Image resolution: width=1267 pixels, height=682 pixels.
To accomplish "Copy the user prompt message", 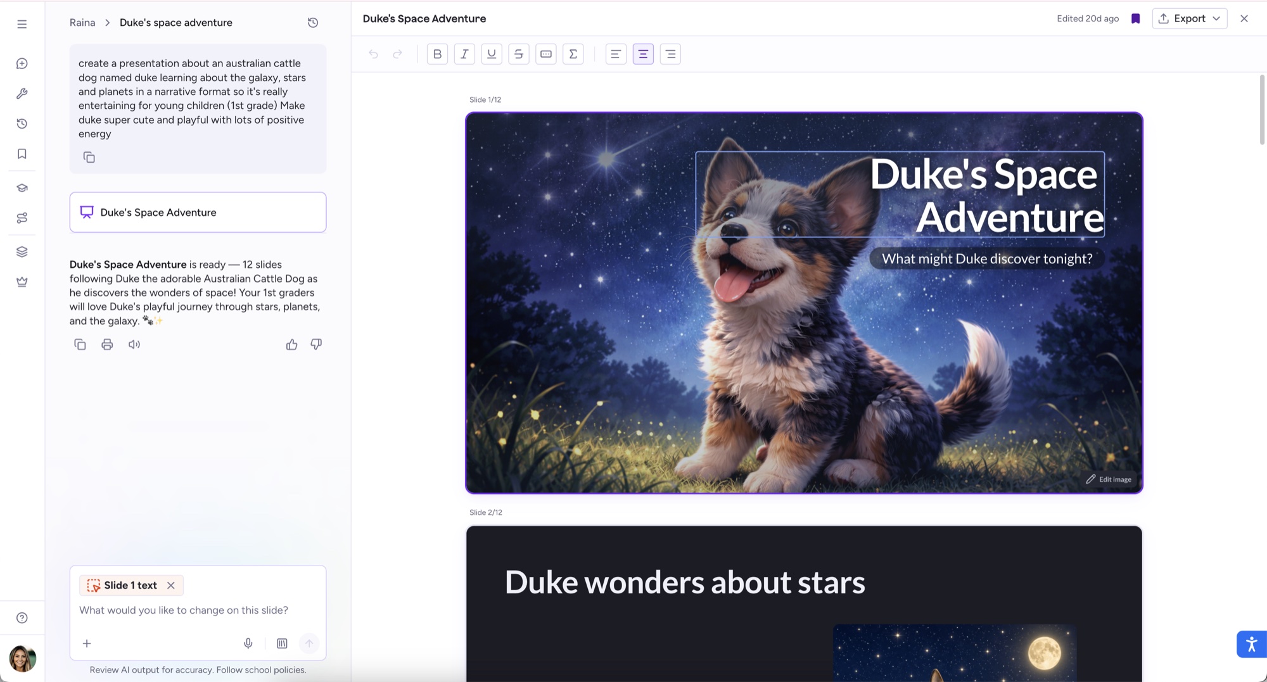I will [x=89, y=157].
